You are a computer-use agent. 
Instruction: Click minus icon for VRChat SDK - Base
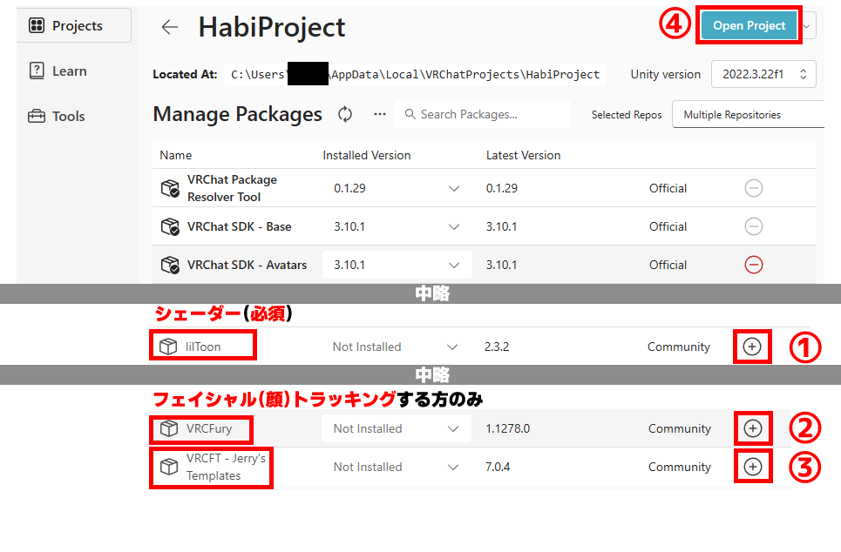[754, 226]
